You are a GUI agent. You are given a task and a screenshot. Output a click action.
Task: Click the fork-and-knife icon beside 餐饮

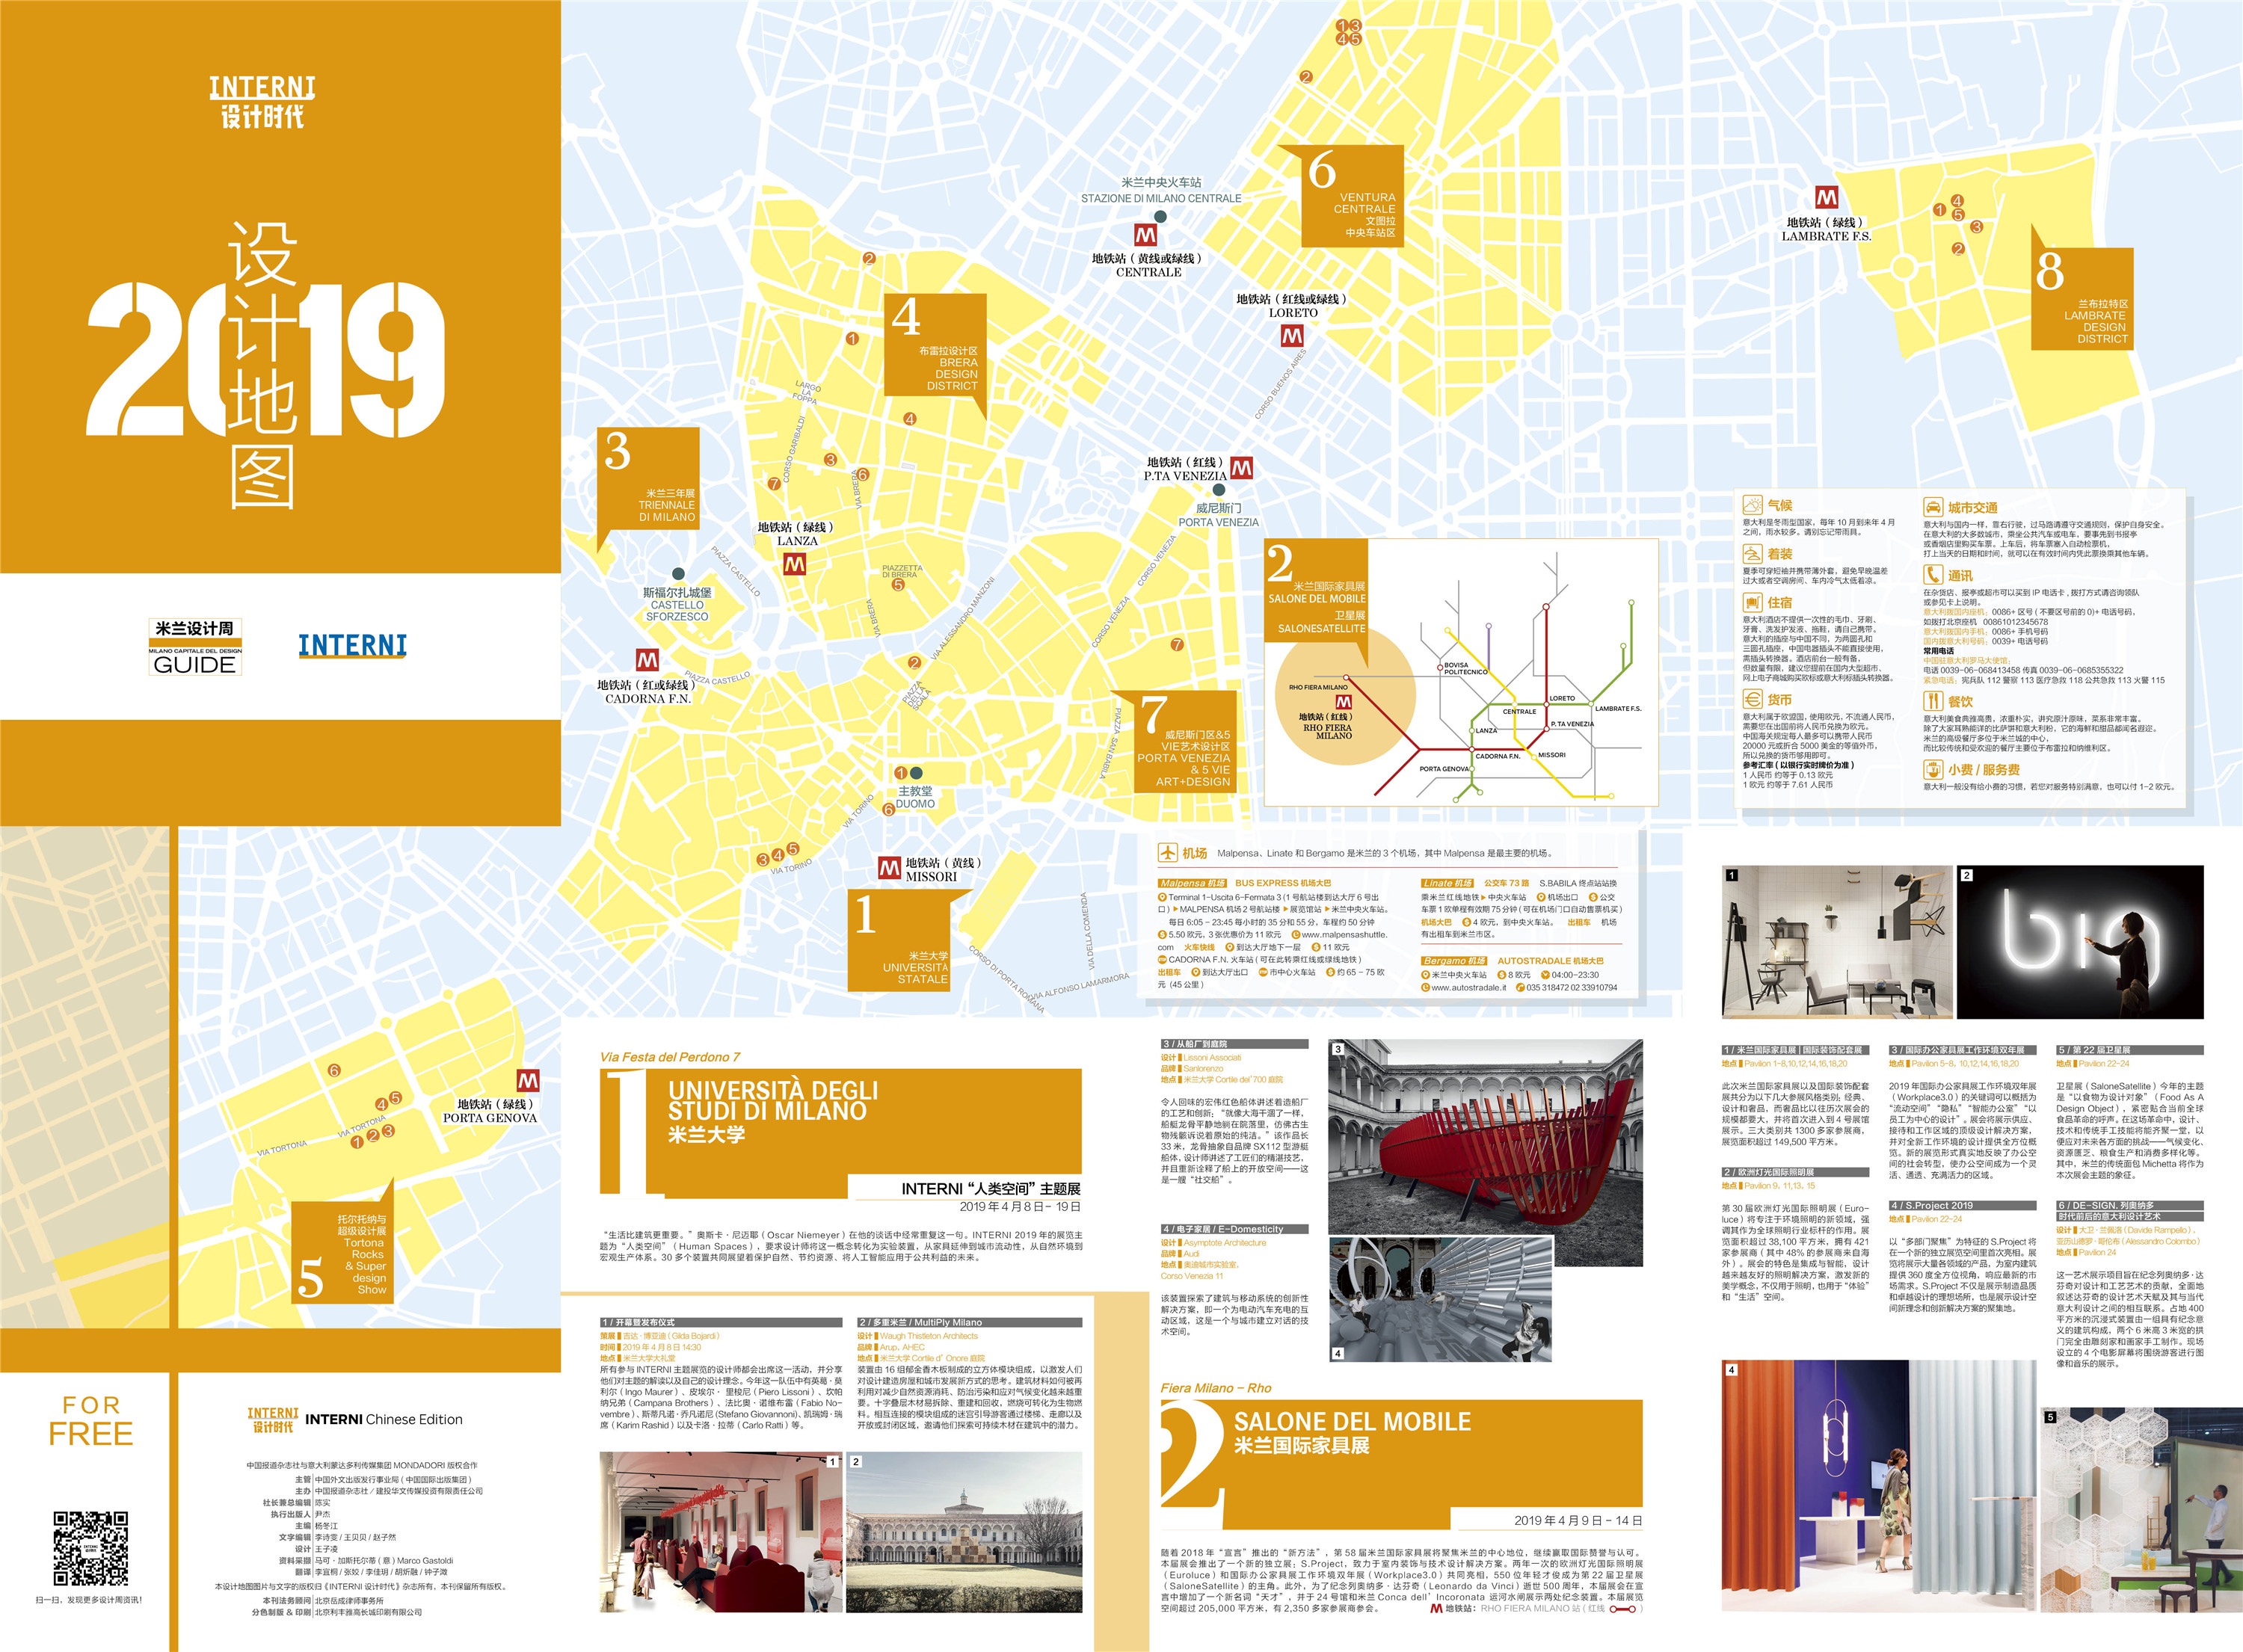click(1932, 701)
